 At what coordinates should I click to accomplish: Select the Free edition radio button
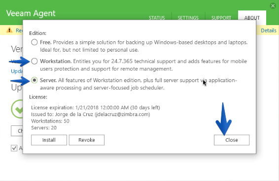pyautogui.click(x=35, y=42)
